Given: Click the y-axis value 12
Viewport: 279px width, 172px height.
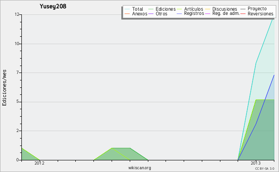Looking at the screenshot, I should (x=17, y=14).
